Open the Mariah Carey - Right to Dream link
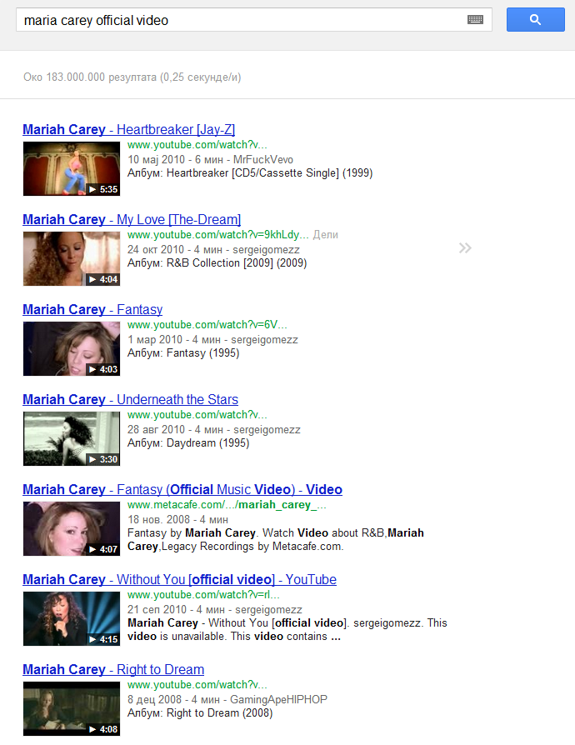 coord(113,669)
